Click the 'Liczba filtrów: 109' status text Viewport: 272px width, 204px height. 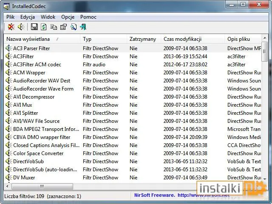[x=24, y=196]
